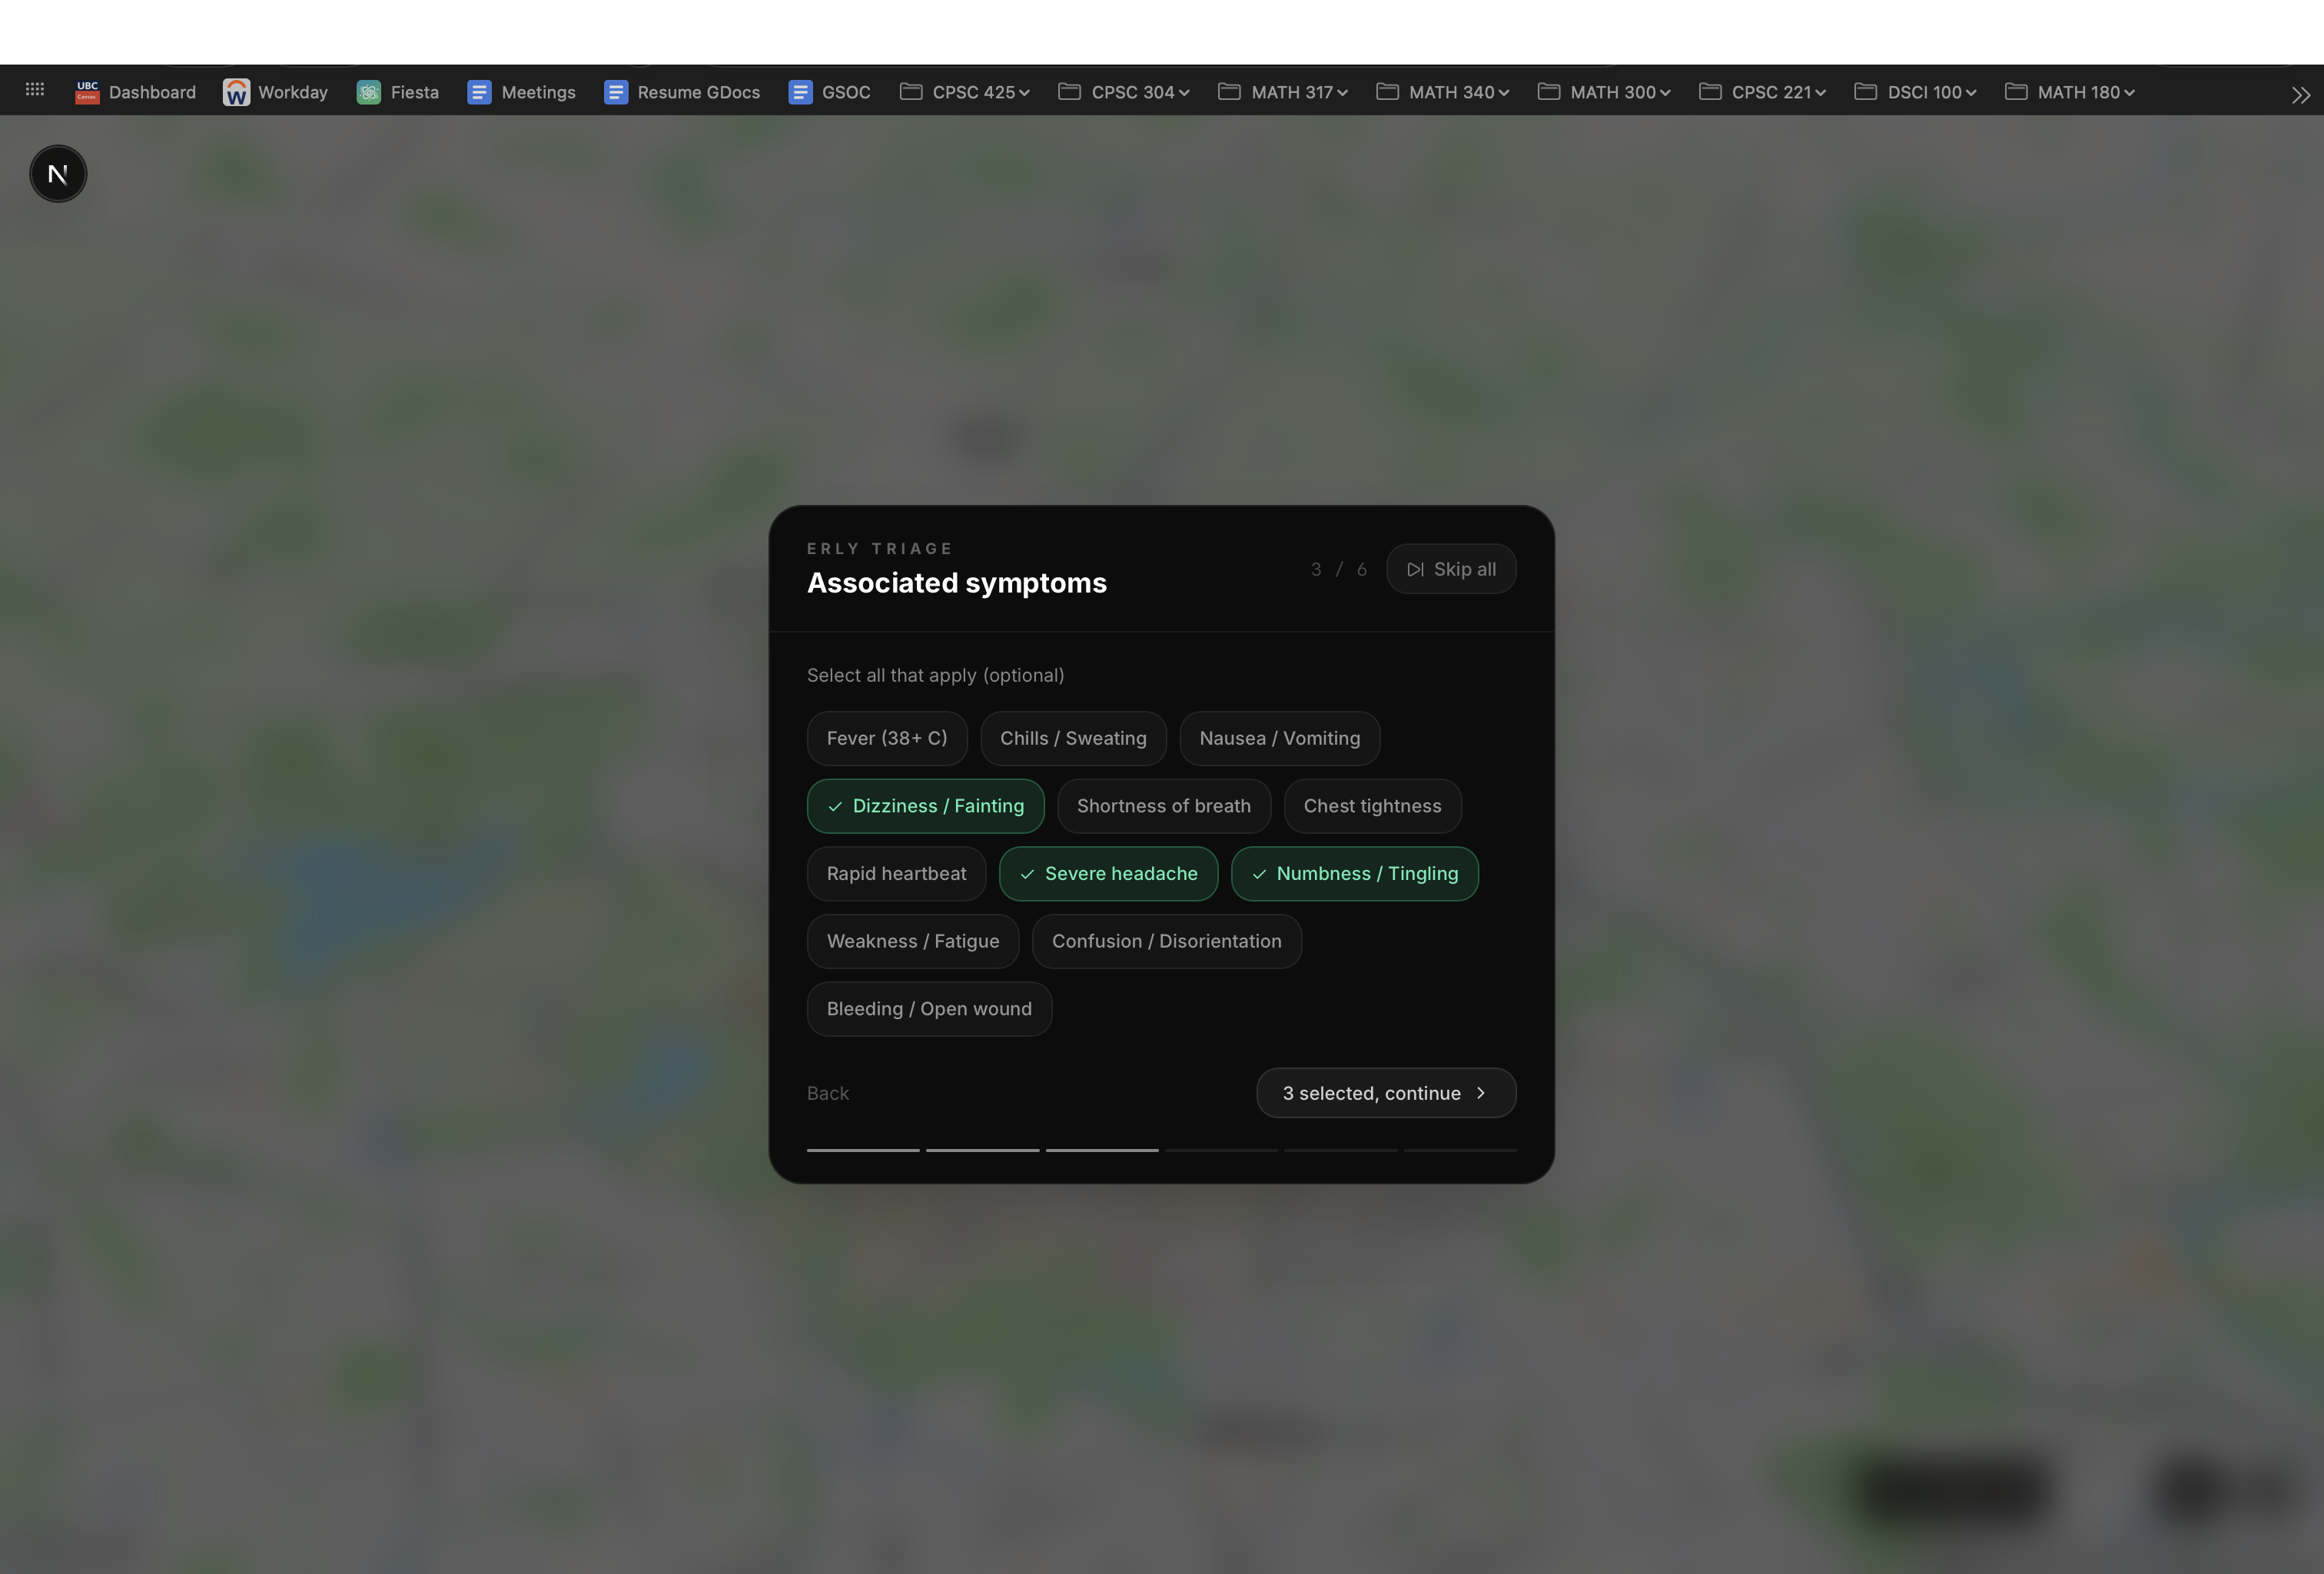Open the CPSC 221 bookmark folder
The image size is (2324, 1574).
click(1762, 92)
